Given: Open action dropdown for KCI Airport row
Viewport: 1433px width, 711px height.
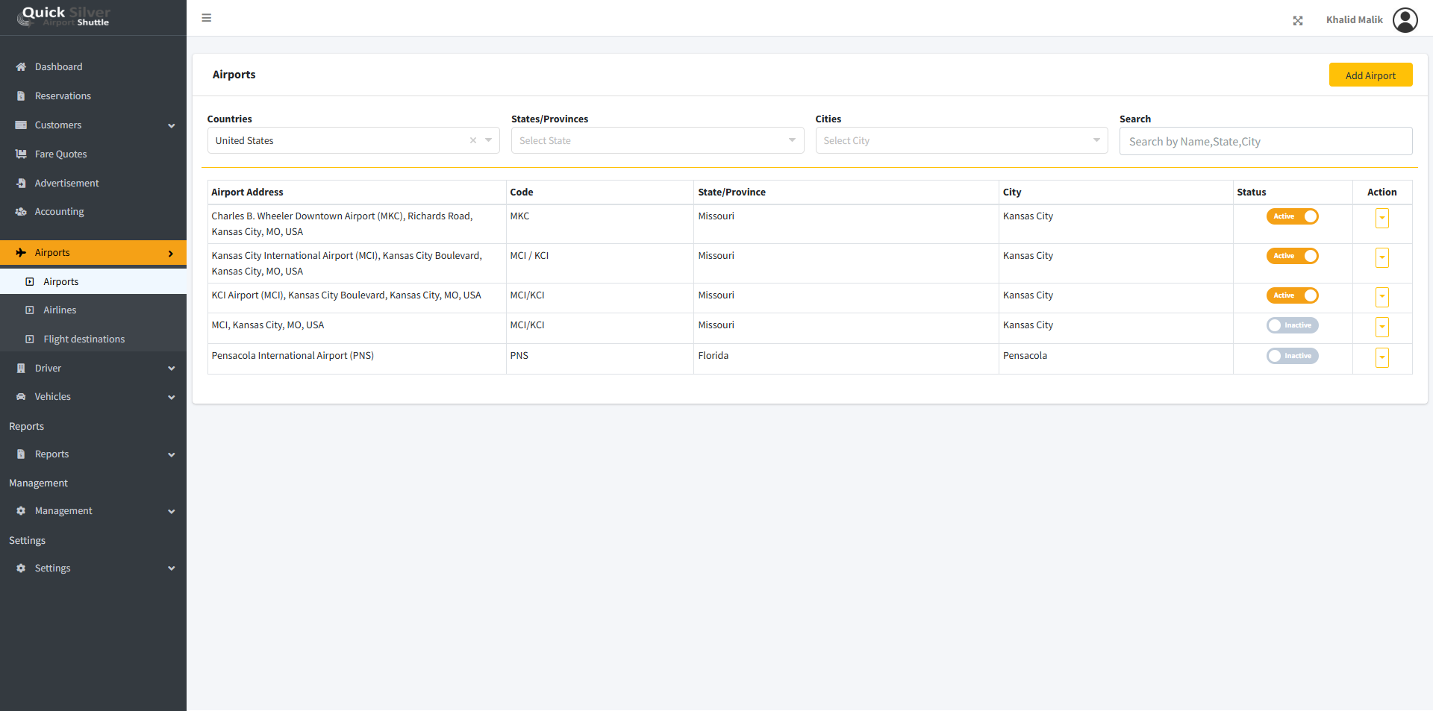Looking at the screenshot, I should point(1382,297).
